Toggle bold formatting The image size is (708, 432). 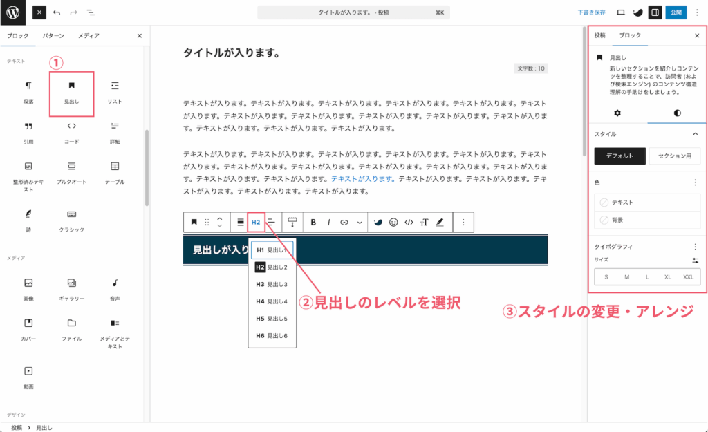pyautogui.click(x=313, y=222)
